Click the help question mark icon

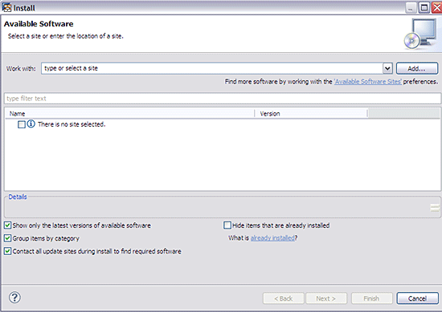tap(14, 298)
